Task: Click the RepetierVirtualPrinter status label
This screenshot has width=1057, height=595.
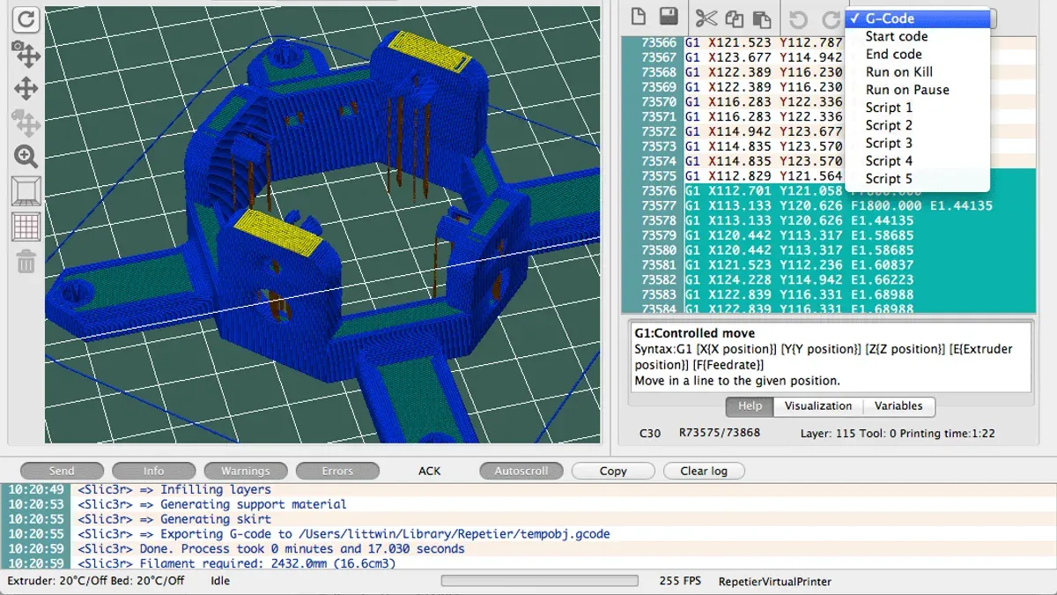Action: pos(775,581)
